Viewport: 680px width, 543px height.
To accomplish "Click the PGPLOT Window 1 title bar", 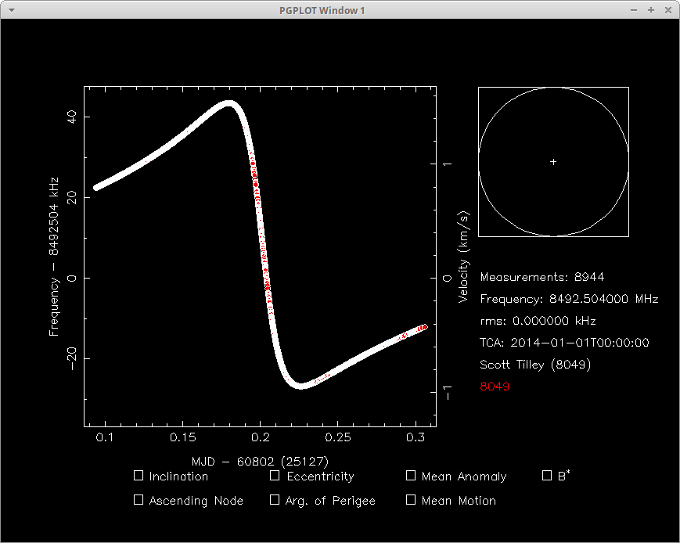I will (x=322, y=10).
